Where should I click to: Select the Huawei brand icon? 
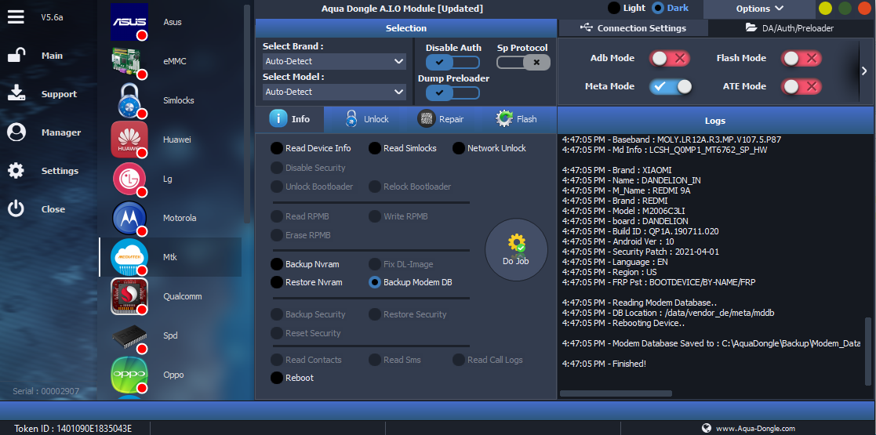point(129,140)
